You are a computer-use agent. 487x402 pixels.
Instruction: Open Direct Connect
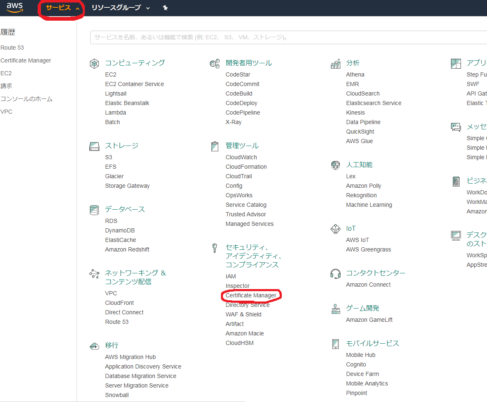click(124, 312)
